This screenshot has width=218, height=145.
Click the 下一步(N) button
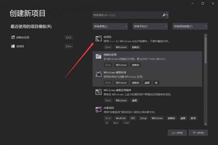click(x=198, y=133)
